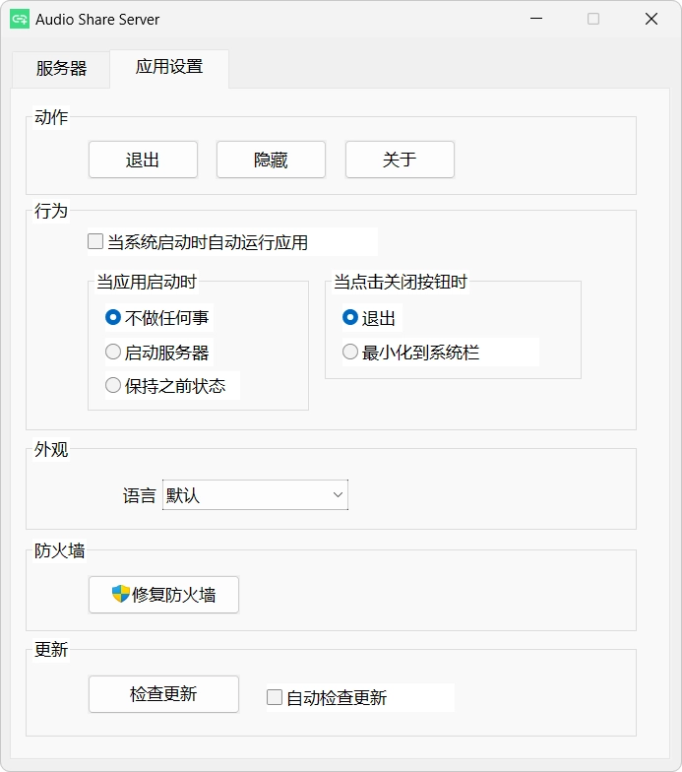Choose 保持之前状态 on app start
This screenshot has width=682, height=772.
pos(113,386)
